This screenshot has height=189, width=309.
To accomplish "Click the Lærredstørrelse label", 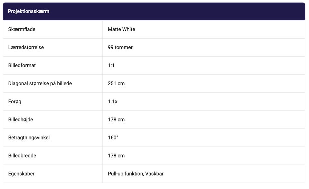I will click(26, 47).
